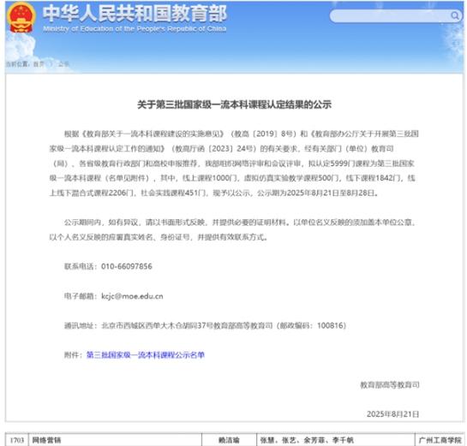Select the email kcjc@moe.edu.cn
467x446 pixels.
pyautogui.click(x=132, y=296)
